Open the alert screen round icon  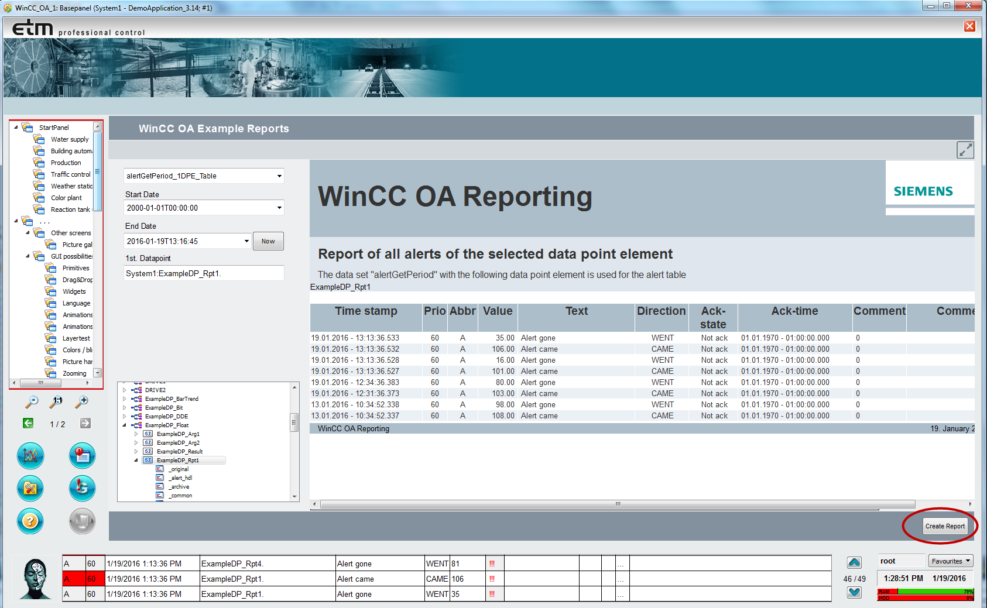(82, 455)
